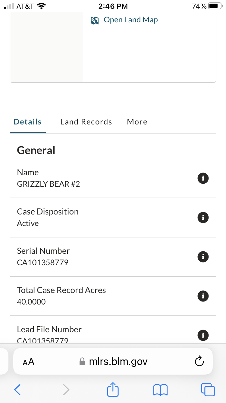
Task: Open the More tab
Action: click(137, 122)
